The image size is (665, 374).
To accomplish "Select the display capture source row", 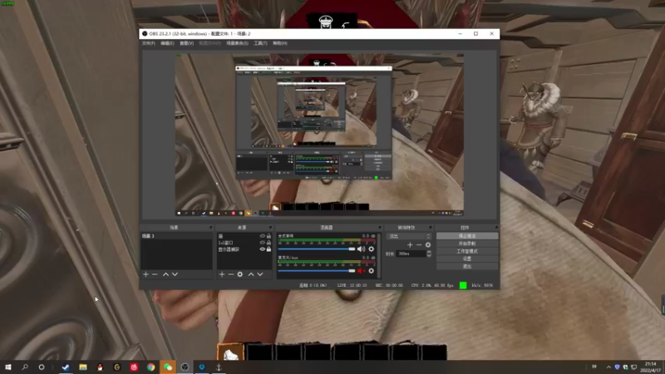I will point(244,249).
